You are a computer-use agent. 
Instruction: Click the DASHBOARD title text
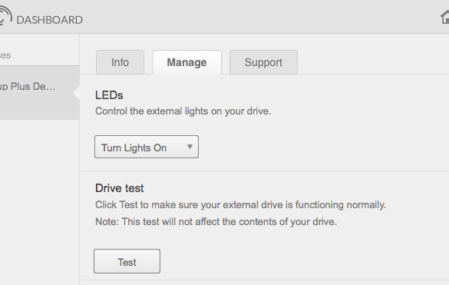[50, 20]
